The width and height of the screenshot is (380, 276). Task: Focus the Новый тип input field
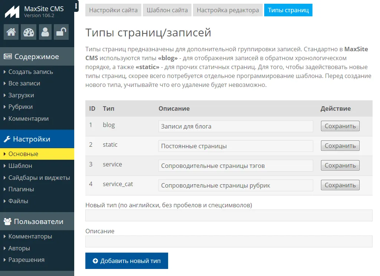229,215
